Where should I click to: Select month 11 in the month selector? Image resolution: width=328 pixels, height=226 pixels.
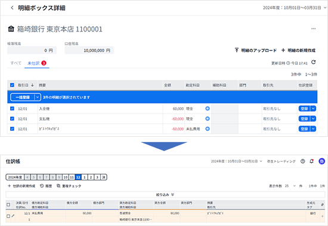click(72, 177)
